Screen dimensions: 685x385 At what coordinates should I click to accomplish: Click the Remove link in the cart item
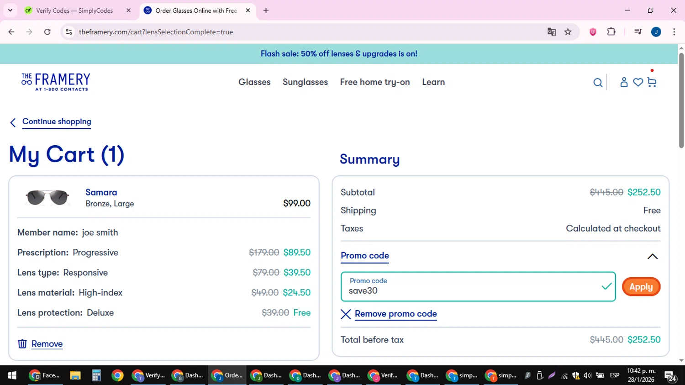click(47, 344)
